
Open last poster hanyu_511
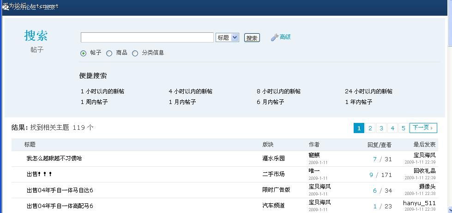coord(419,203)
